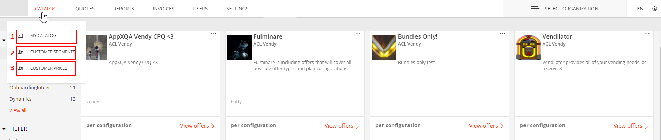
Task: Open the more options ellipsis on Vendilator card
Action: (647, 34)
